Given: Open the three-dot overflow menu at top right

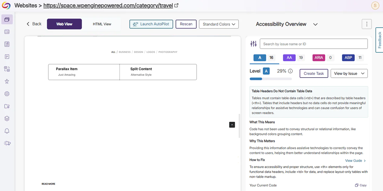Looking at the screenshot, I should [x=367, y=24].
